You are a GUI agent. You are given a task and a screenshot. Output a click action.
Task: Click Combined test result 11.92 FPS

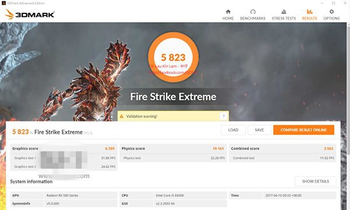coord(327,158)
